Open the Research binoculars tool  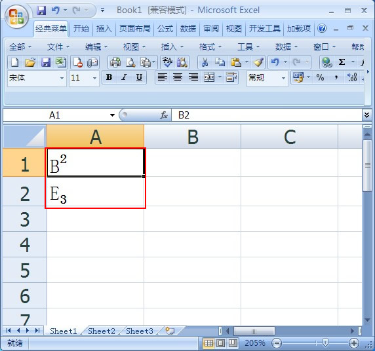tap(182, 62)
